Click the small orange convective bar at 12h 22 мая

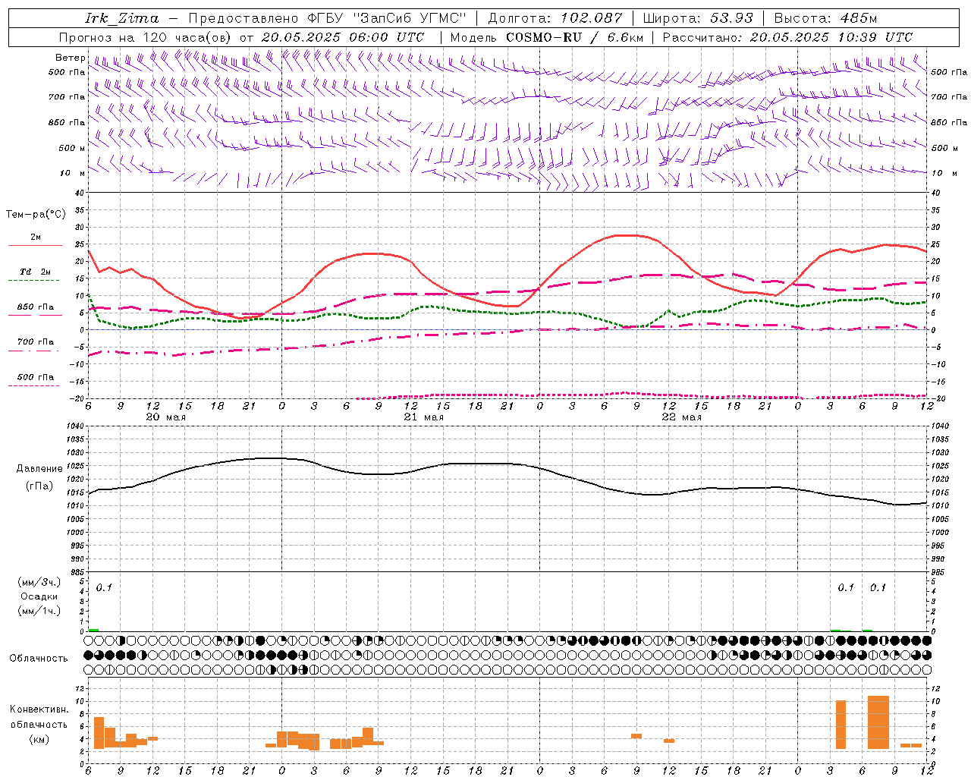[x=669, y=741]
